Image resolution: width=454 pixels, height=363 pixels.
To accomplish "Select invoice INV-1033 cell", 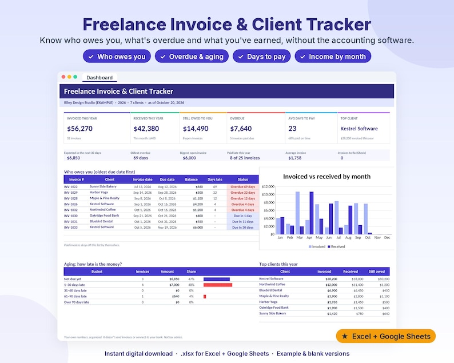I will pos(71,228).
